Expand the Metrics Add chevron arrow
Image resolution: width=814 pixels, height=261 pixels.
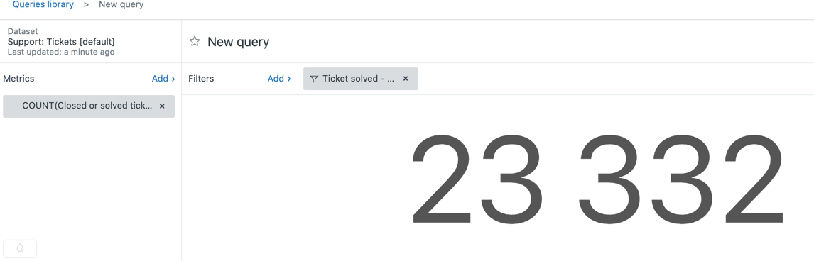173,79
